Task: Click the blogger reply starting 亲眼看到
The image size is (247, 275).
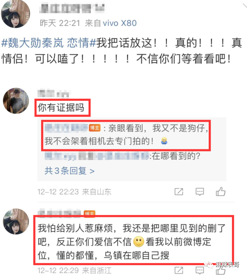Action: pos(126,135)
